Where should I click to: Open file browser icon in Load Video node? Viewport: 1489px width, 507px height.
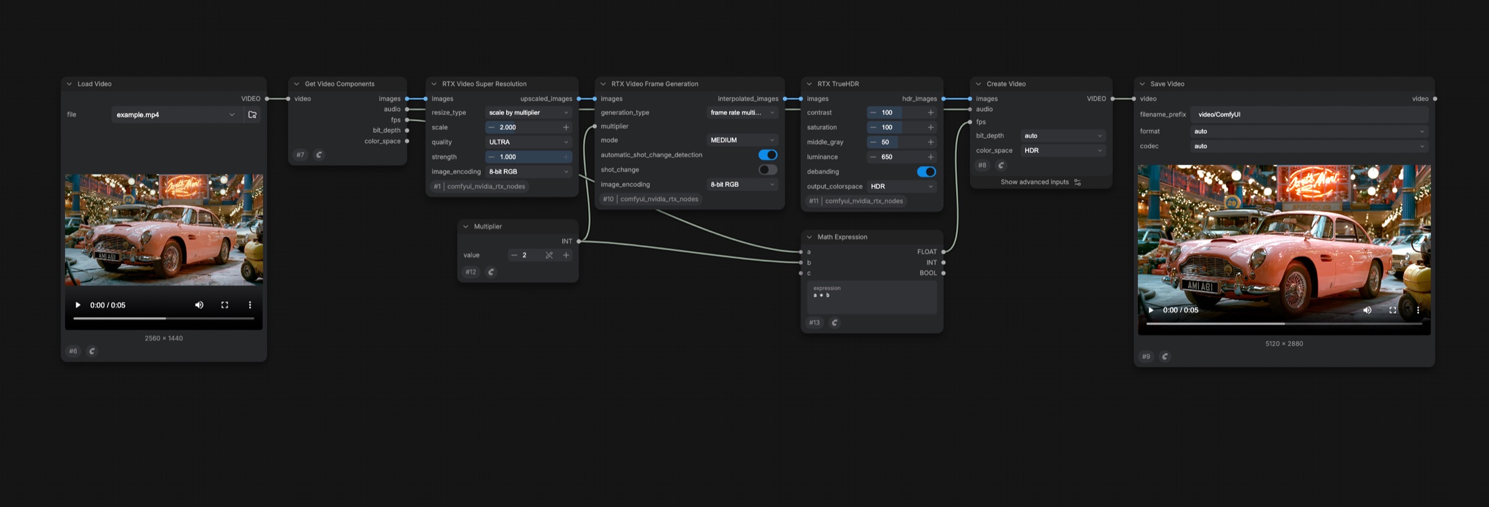click(x=253, y=115)
